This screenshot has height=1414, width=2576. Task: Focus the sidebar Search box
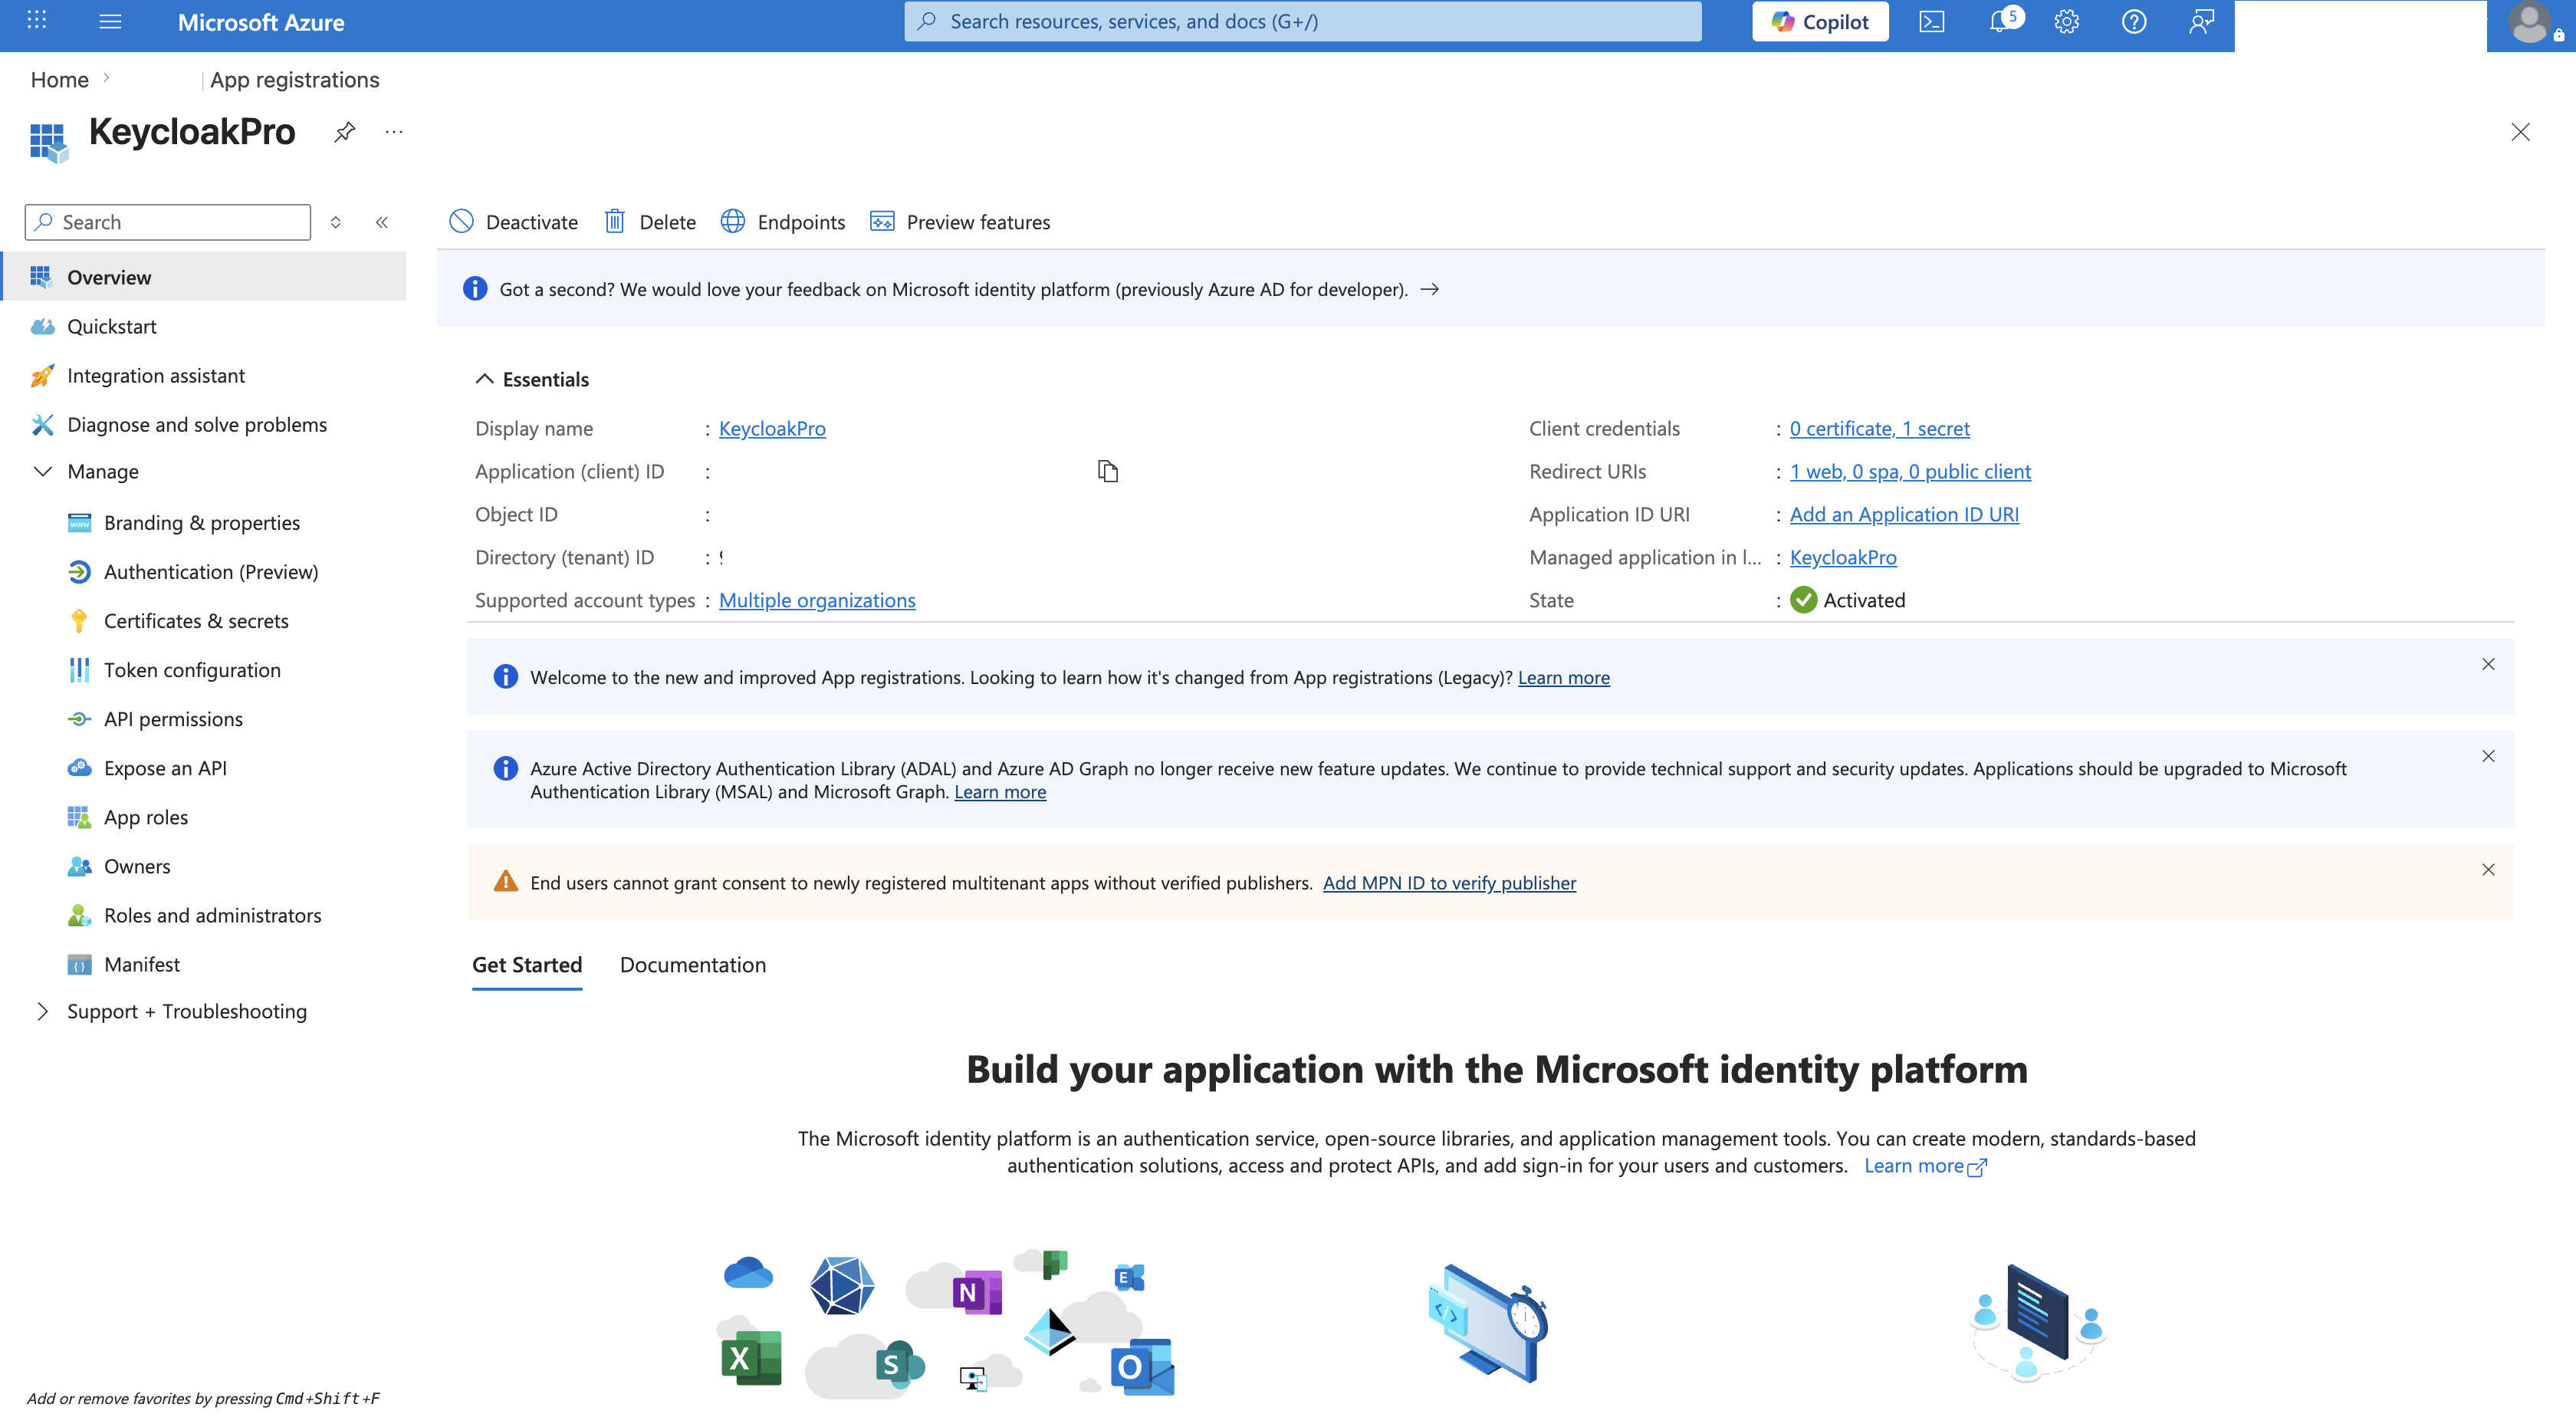[168, 222]
